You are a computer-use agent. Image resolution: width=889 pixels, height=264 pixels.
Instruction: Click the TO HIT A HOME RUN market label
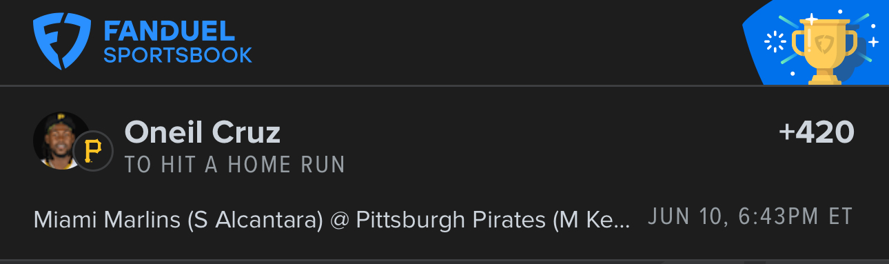point(235,165)
